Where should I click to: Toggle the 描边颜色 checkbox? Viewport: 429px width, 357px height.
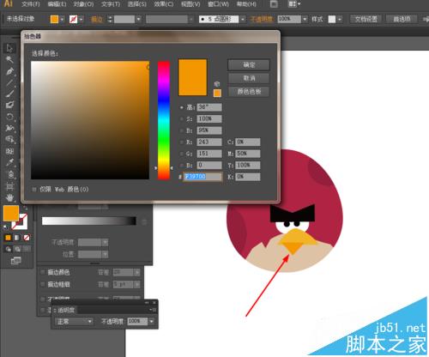click(x=43, y=272)
